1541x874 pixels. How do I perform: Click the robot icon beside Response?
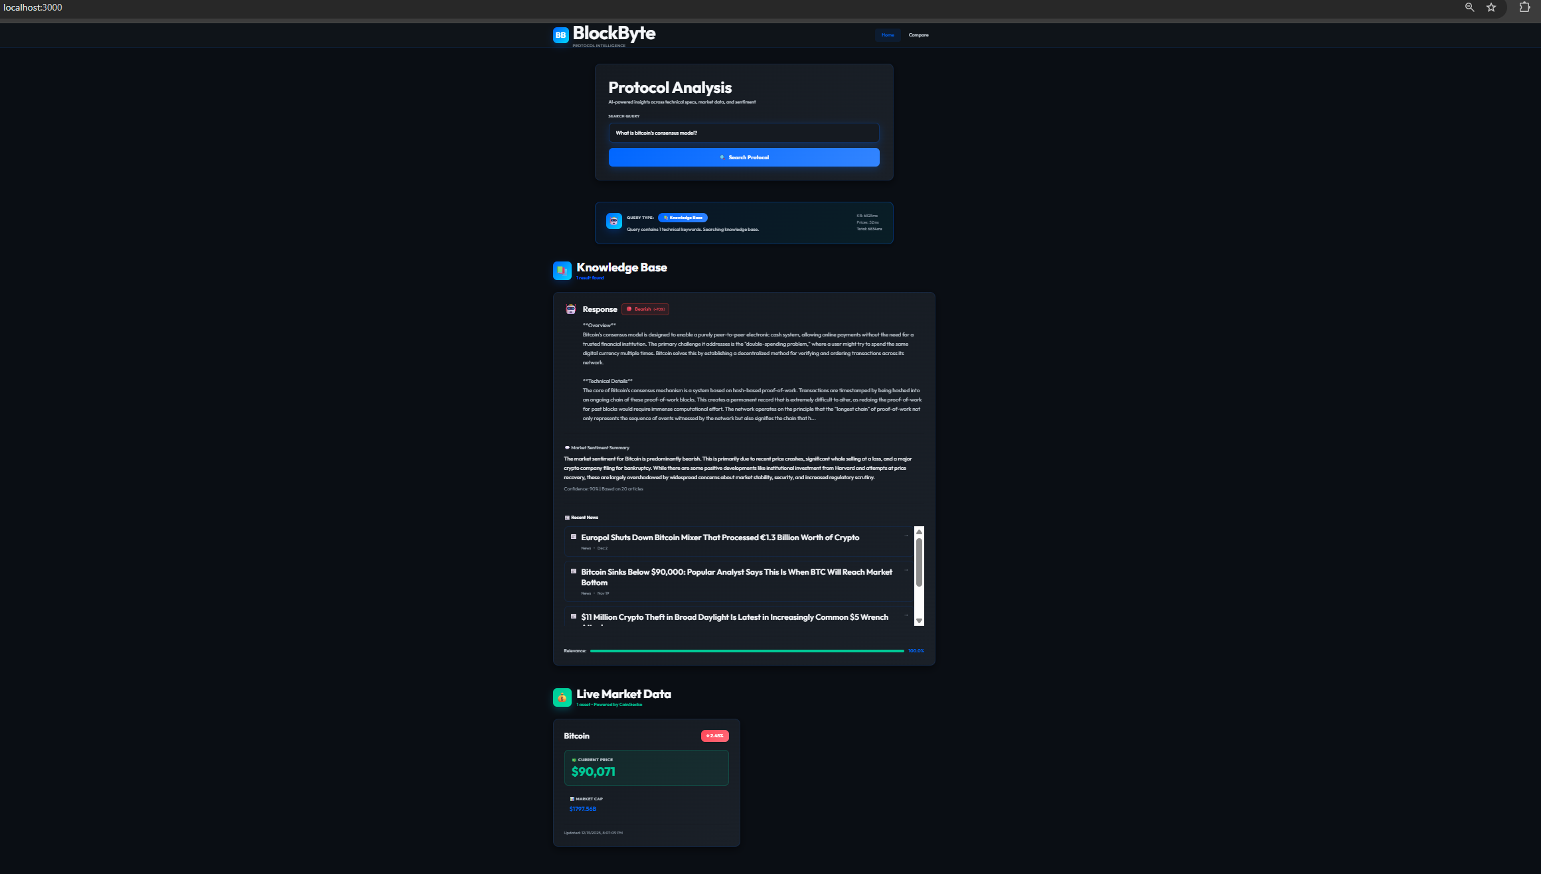tap(570, 309)
